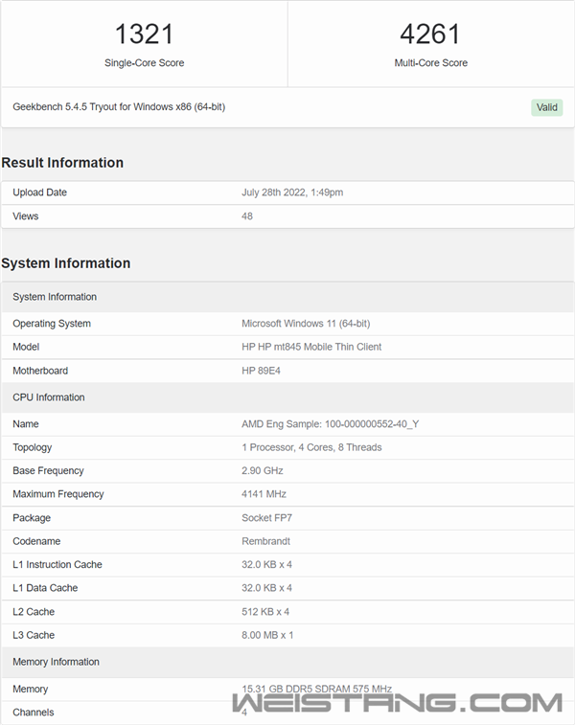The width and height of the screenshot is (575, 725).
Task: Click the green Valid badge
Action: click(x=546, y=107)
